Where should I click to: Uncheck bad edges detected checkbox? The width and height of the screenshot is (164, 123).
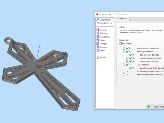(124, 52)
